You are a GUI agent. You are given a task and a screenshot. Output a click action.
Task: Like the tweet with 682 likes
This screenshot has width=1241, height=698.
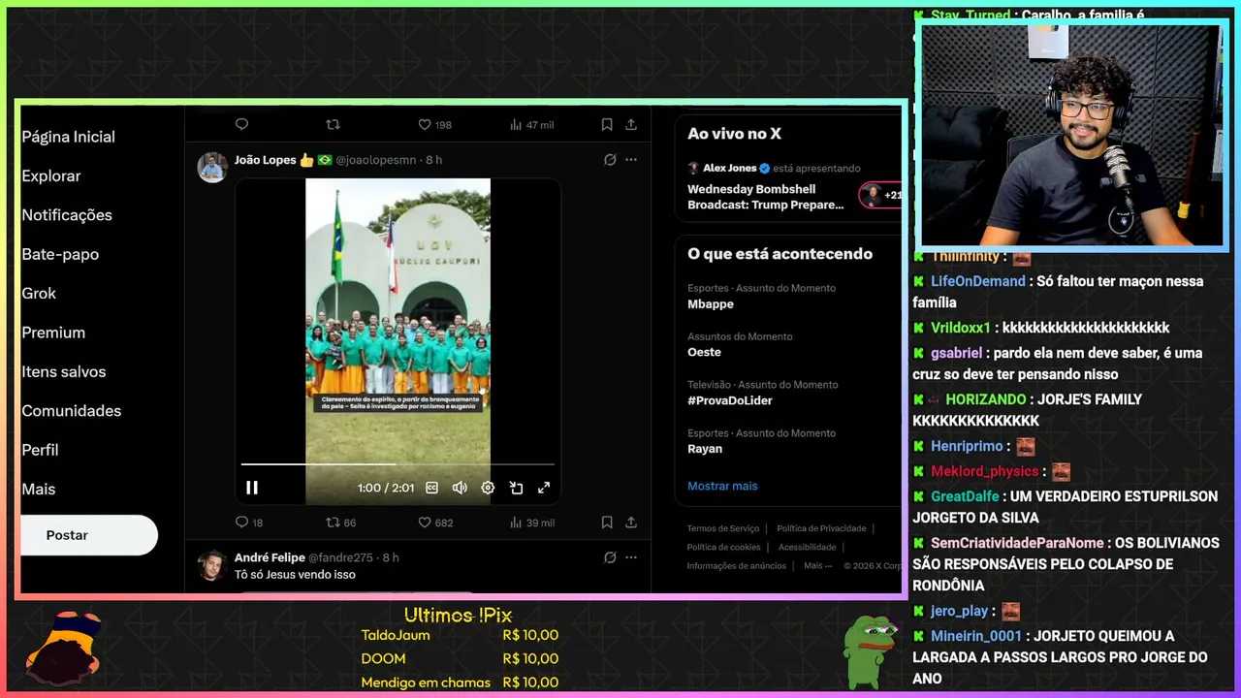pyautogui.click(x=435, y=523)
